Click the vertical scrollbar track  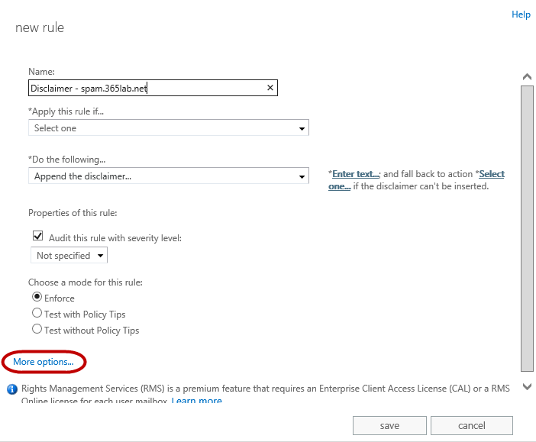pos(526,229)
